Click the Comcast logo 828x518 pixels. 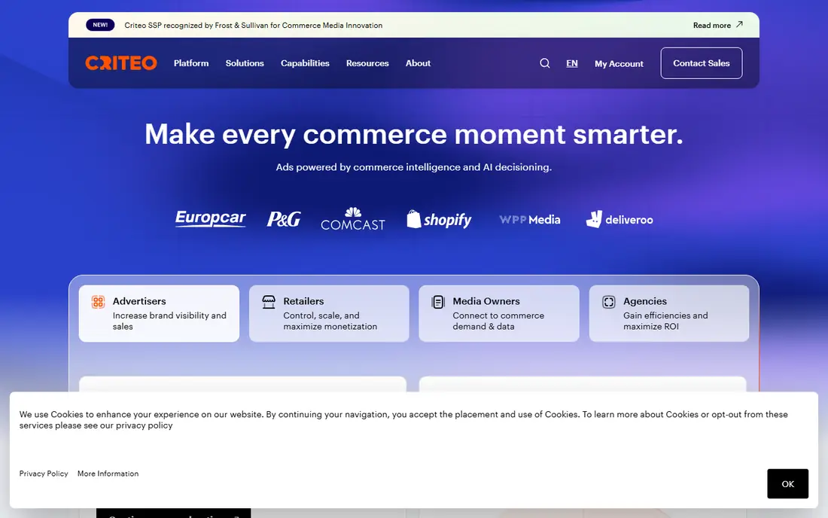[353, 218]
